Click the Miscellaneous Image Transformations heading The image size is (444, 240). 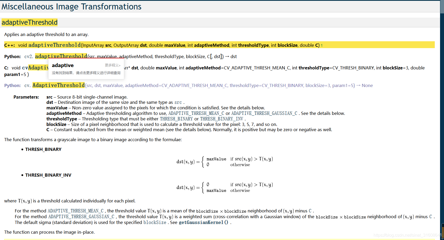(71, 7)
